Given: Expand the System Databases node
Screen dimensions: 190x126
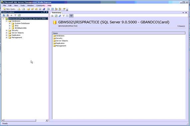Looking at the screenshot, I should click(10, 24).
